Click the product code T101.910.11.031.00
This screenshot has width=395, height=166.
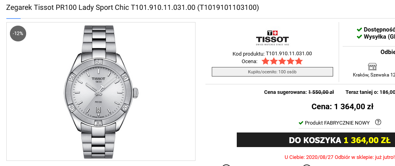point(289,53)
